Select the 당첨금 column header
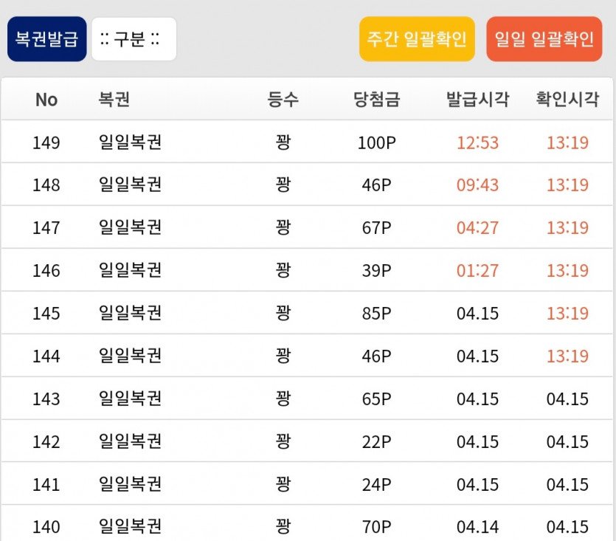 pyautogui.click(x=377, y=99)
